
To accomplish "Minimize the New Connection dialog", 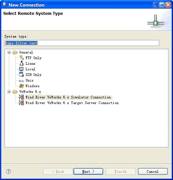I will tap(156, 5).
